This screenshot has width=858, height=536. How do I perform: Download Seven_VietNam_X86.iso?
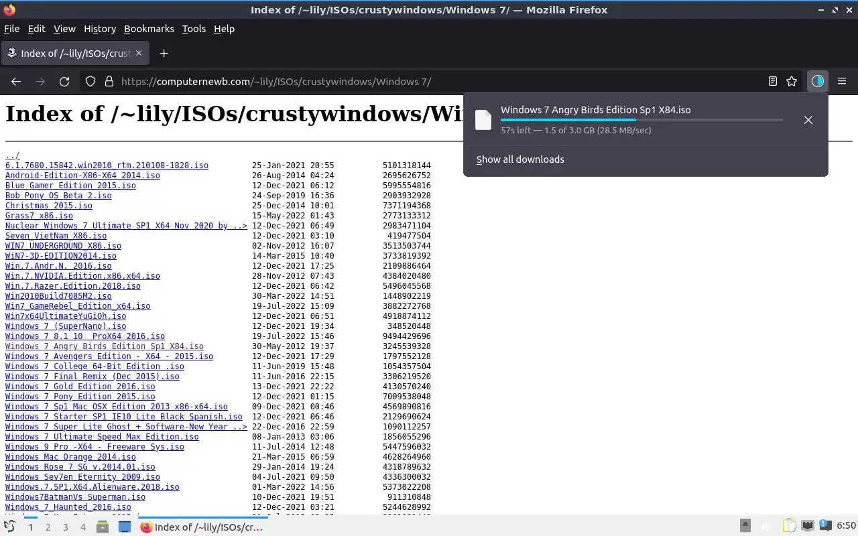(x=56, y=236)
